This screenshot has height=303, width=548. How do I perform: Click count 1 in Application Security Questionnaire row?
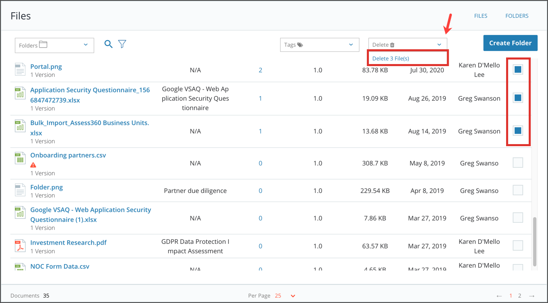pos(260,99)
